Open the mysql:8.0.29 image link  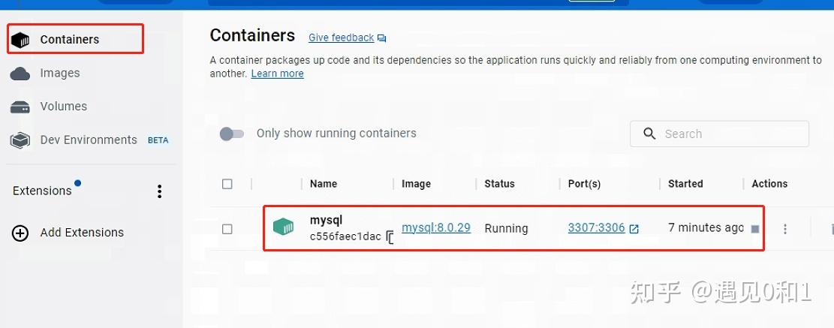(x=435, y=227)
